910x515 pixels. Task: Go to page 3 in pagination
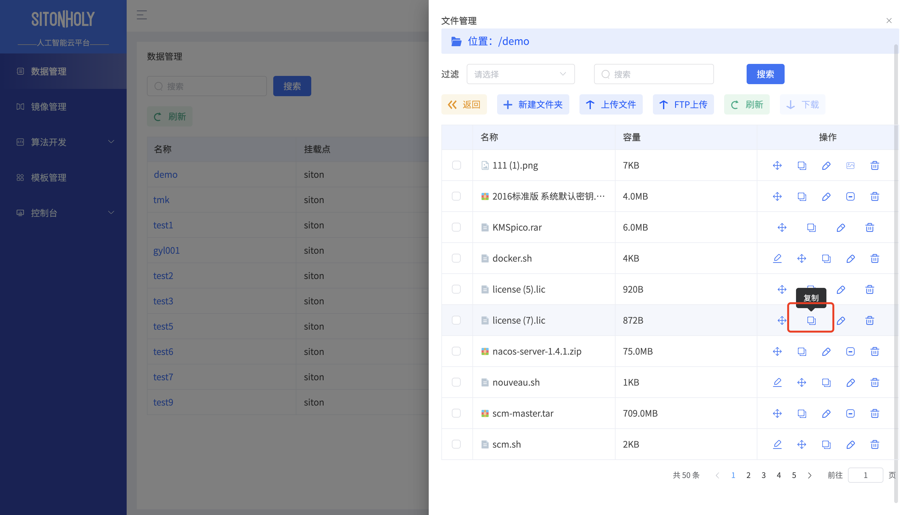click(x=763, y=475)
